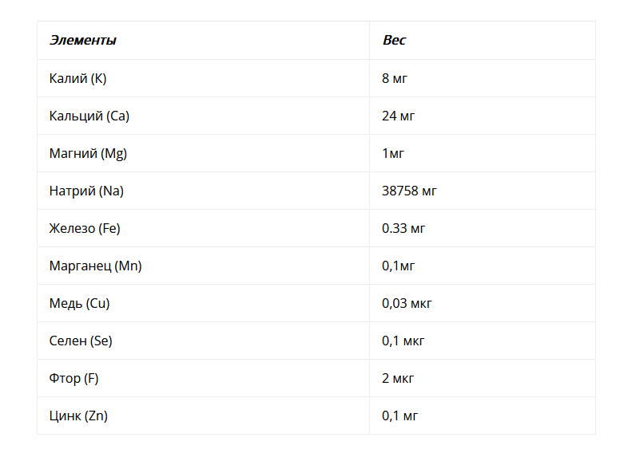The height and width of the screenshot is (449, 620).
Task: Click the 2 мкг fluorine value
Action: (x=398, y=378)
